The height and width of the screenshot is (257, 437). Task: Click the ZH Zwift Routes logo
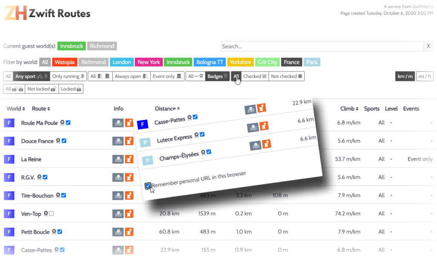pyautogui.click(x=47, y=13)
